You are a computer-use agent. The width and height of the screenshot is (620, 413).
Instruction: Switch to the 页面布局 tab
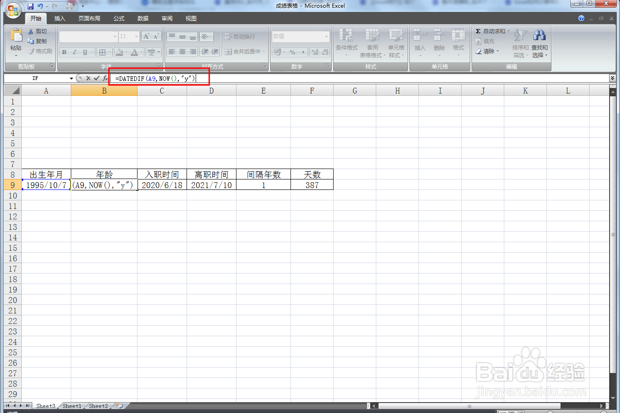tap(89, 19)
